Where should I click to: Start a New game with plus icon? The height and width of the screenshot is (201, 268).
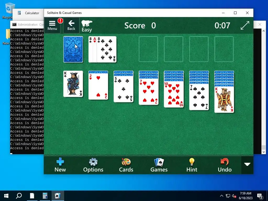[x=60, y=165]
